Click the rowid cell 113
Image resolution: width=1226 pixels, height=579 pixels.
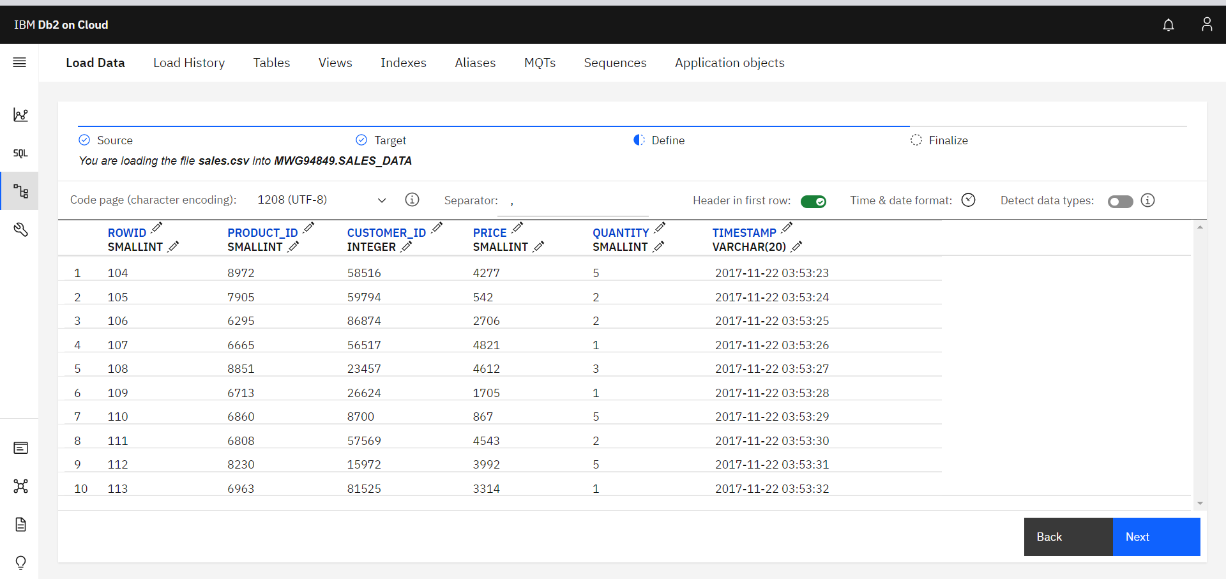pos(117,489)
